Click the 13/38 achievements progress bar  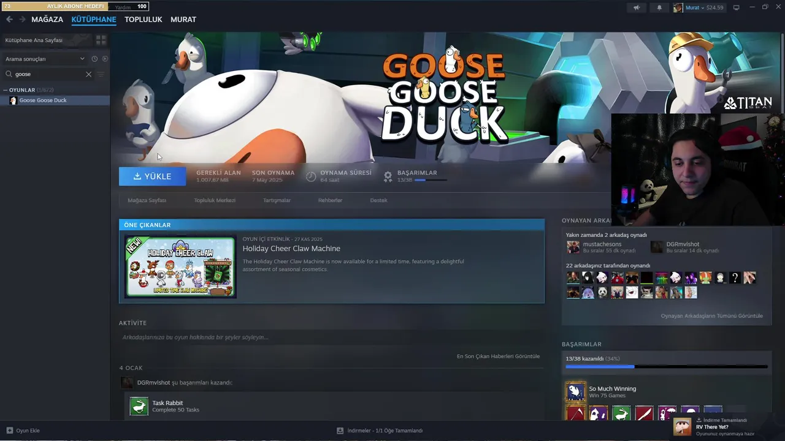pos(667,367)
